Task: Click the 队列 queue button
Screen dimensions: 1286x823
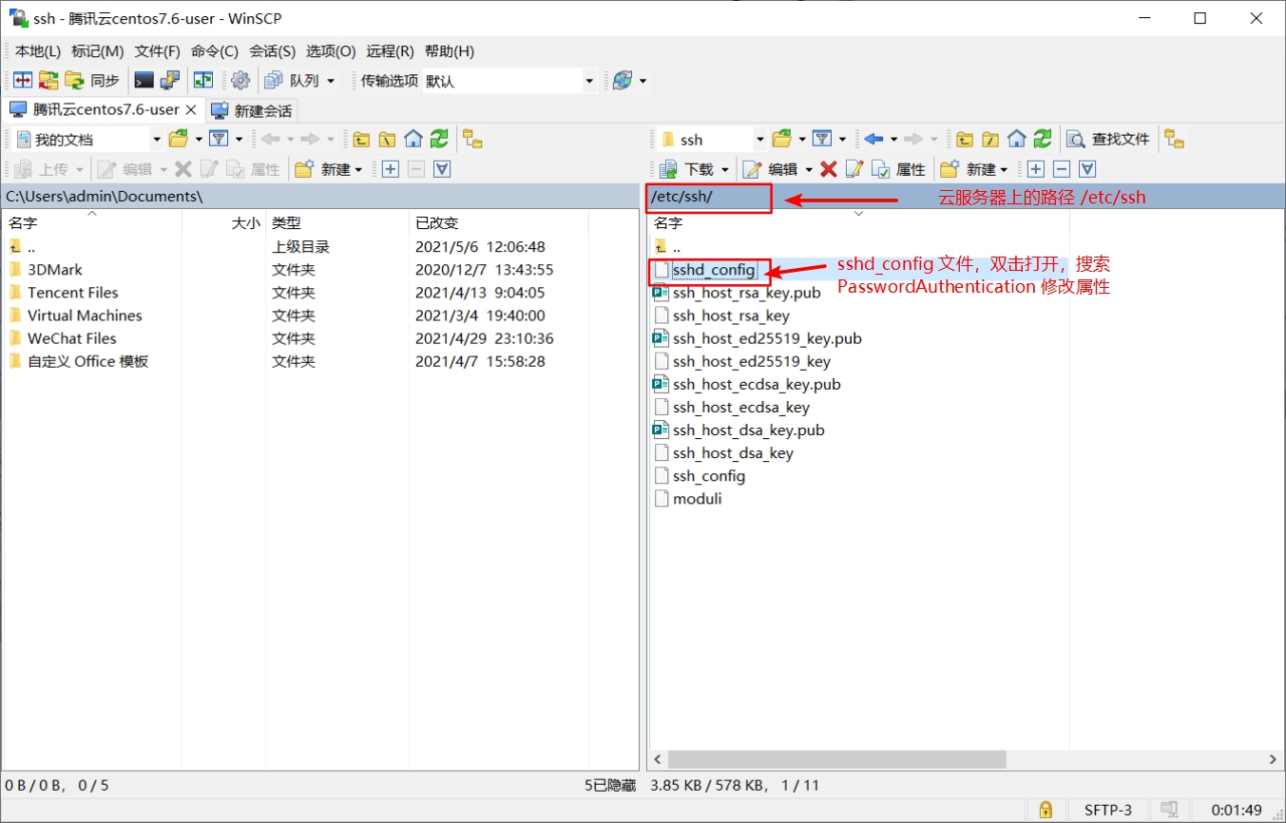Action: pyautogui.click(x=294, y=81)
